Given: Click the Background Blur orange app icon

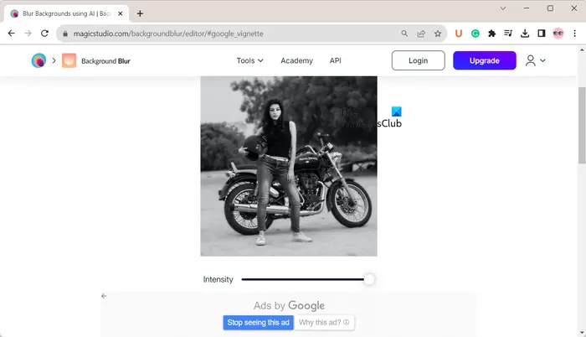Looking at the screenshot, I should (x=69, y=60).
